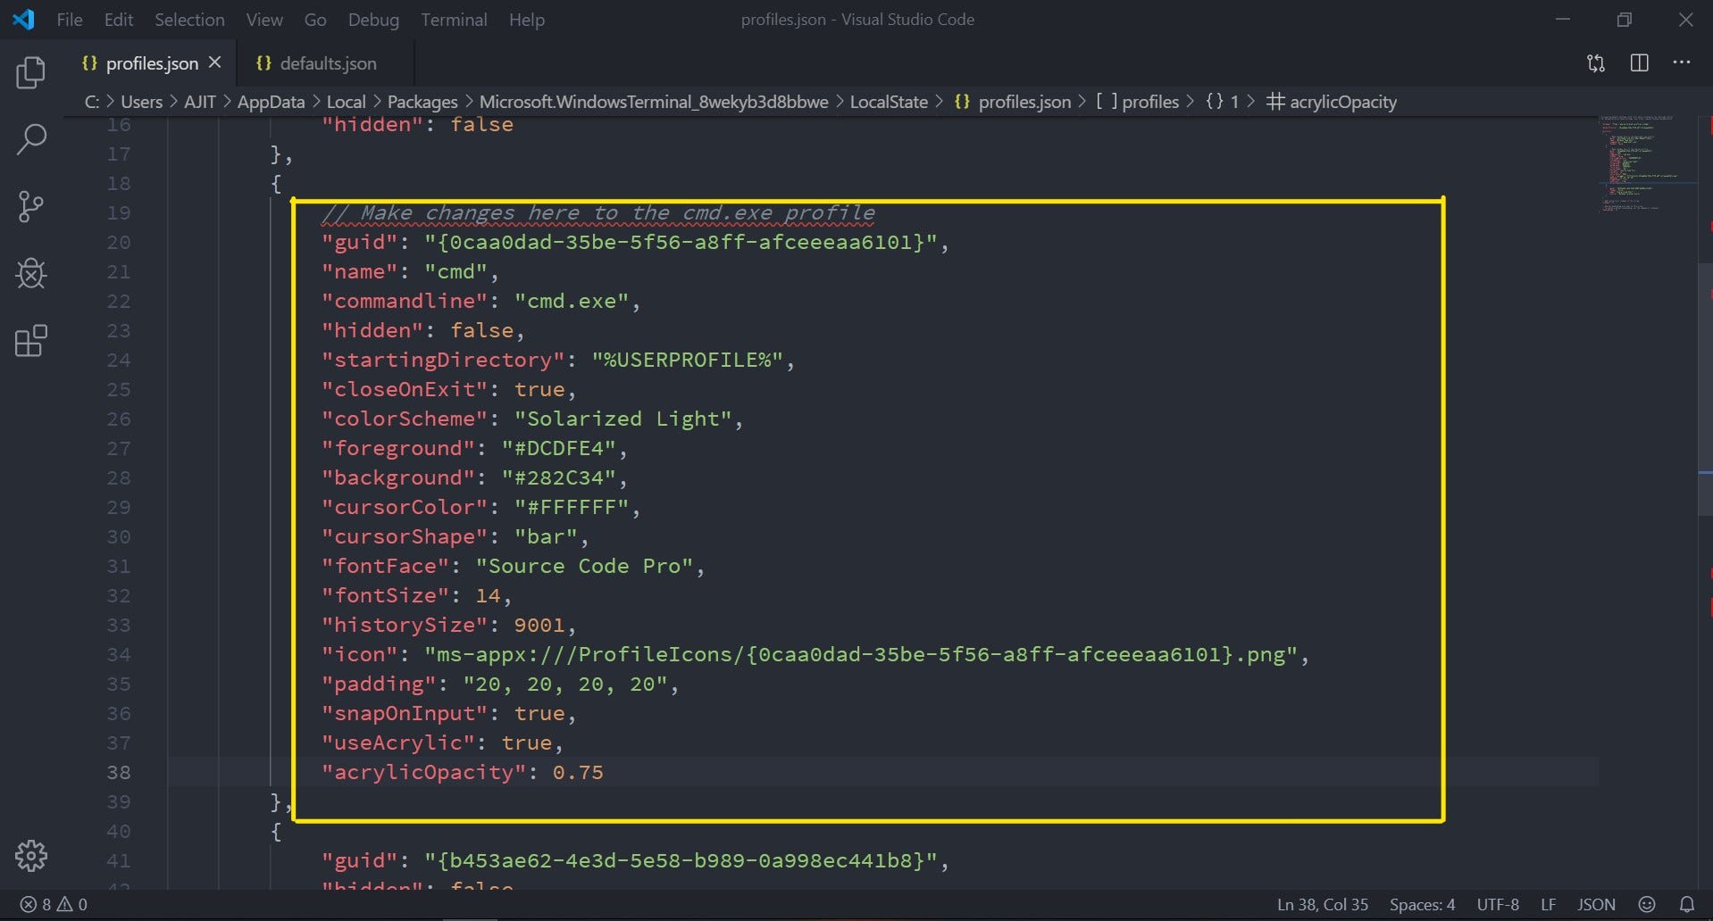Open the Manage gear icon
The width and height of the screenshot is (1713, 921).
(30, 855)
